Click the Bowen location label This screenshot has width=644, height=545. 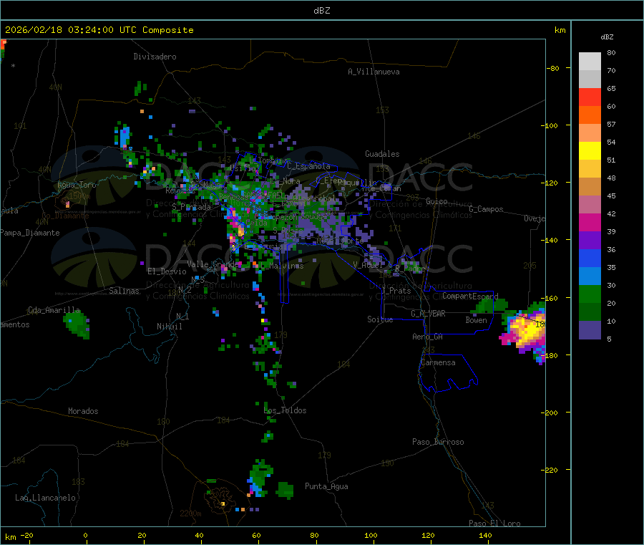coord(476,320)
